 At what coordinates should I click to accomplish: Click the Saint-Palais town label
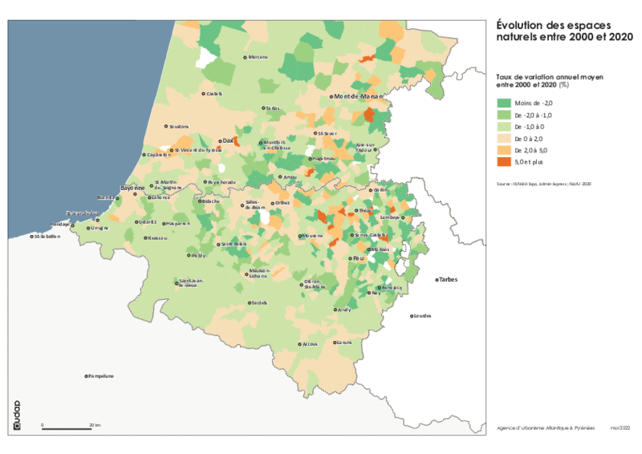234,245
